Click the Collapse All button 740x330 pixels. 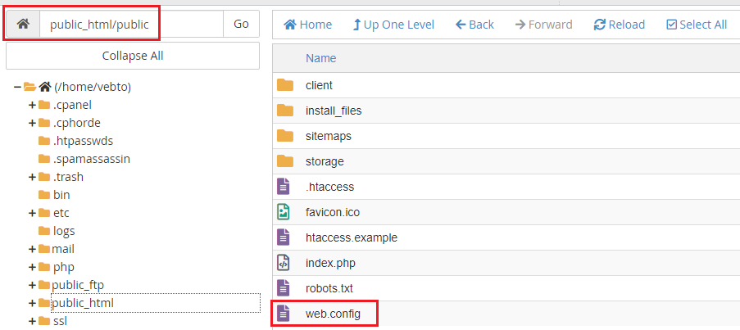click(133, 56)
